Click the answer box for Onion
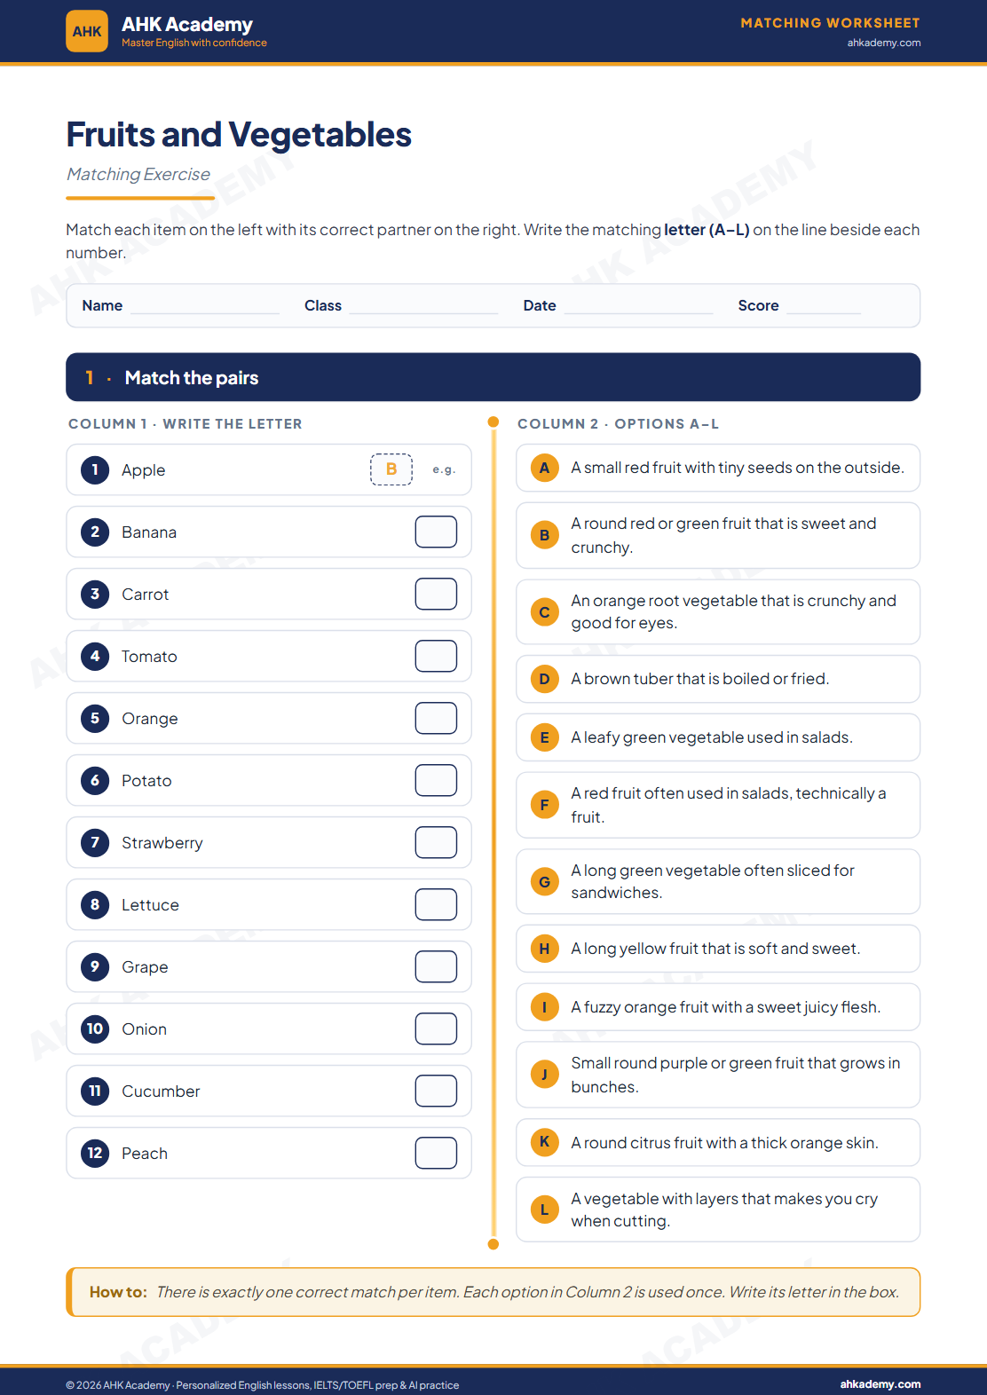This screenshot has height=1395, width=987. [x=436, y=1029]
